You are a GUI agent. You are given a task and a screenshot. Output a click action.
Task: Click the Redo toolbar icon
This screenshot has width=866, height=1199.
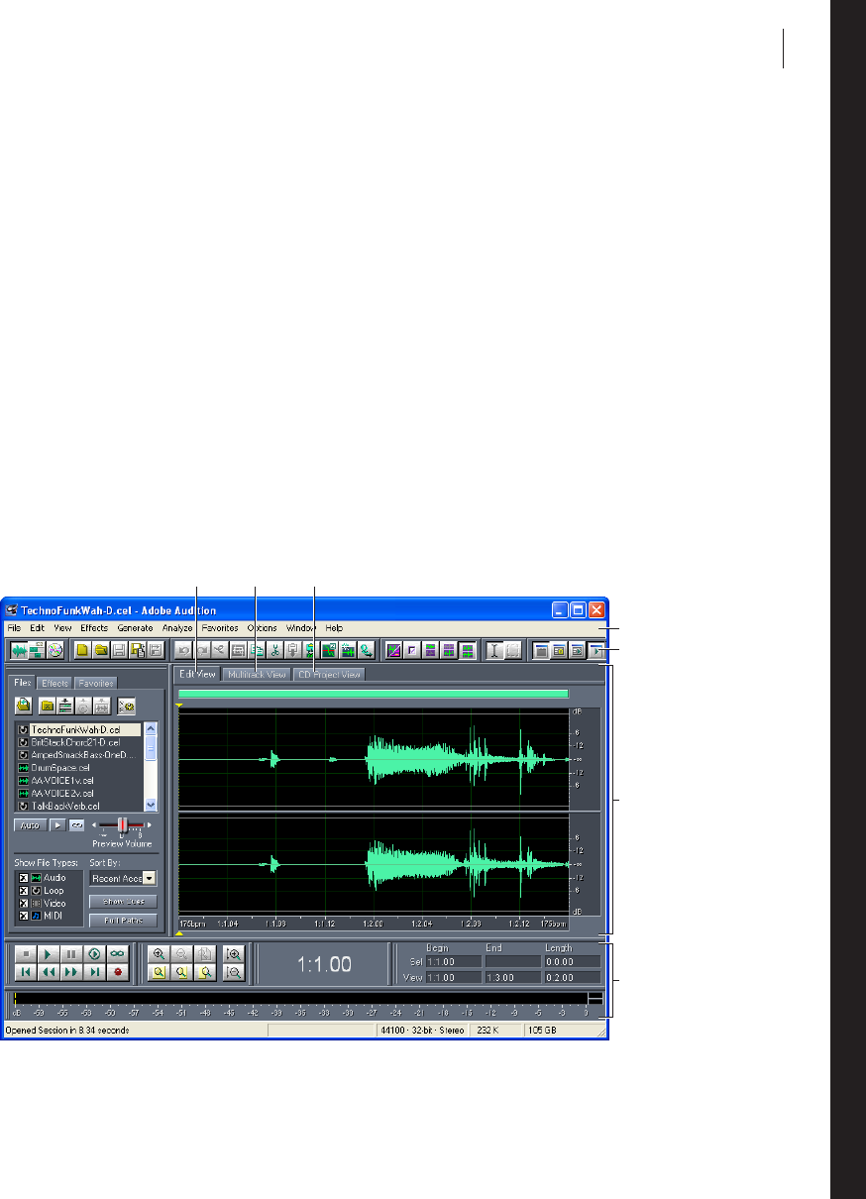pyautogui.click(x=201, y=651)
